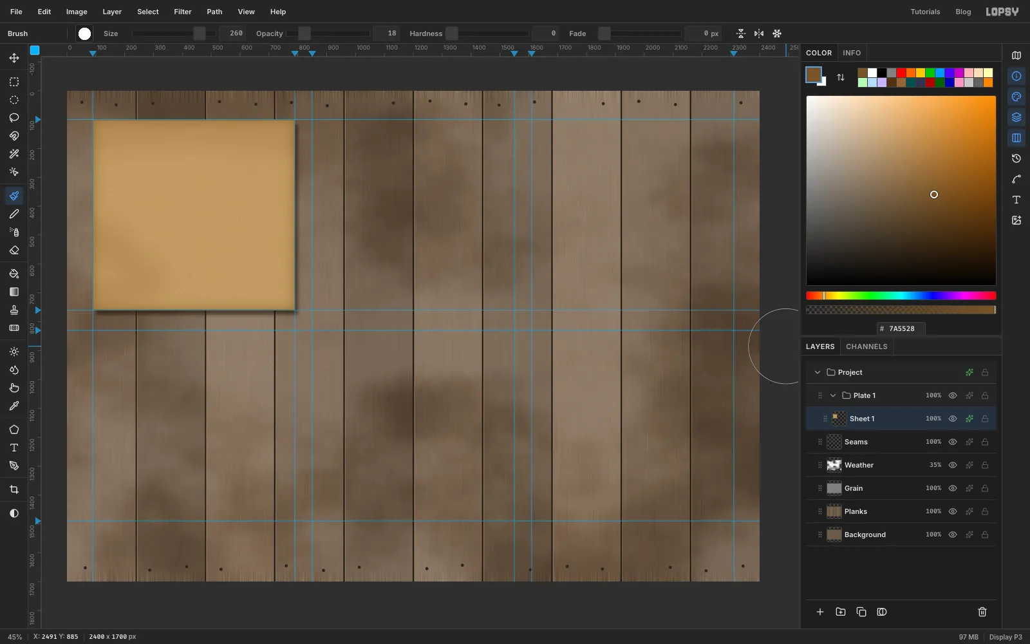Screen dimensions: 1030x644
Task: Select the Clone Stamp tool
Action: point(14,310)
